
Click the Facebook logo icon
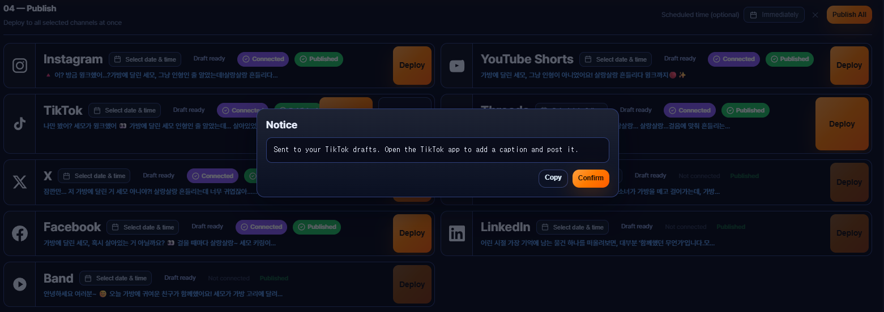(x=20, y=233)
